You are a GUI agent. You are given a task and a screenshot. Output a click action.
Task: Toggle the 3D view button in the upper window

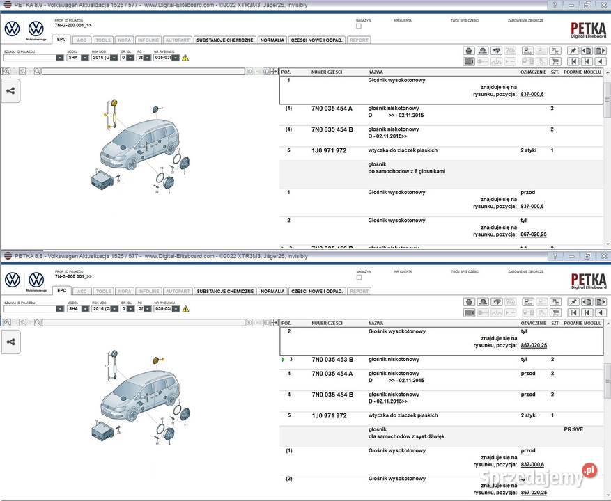pyautogui.click(x=250, y=72)
